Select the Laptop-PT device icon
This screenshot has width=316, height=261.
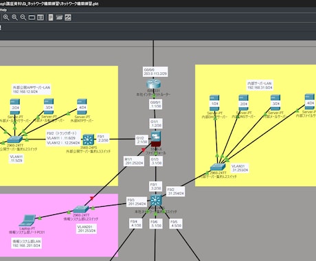tap(27, 220)
